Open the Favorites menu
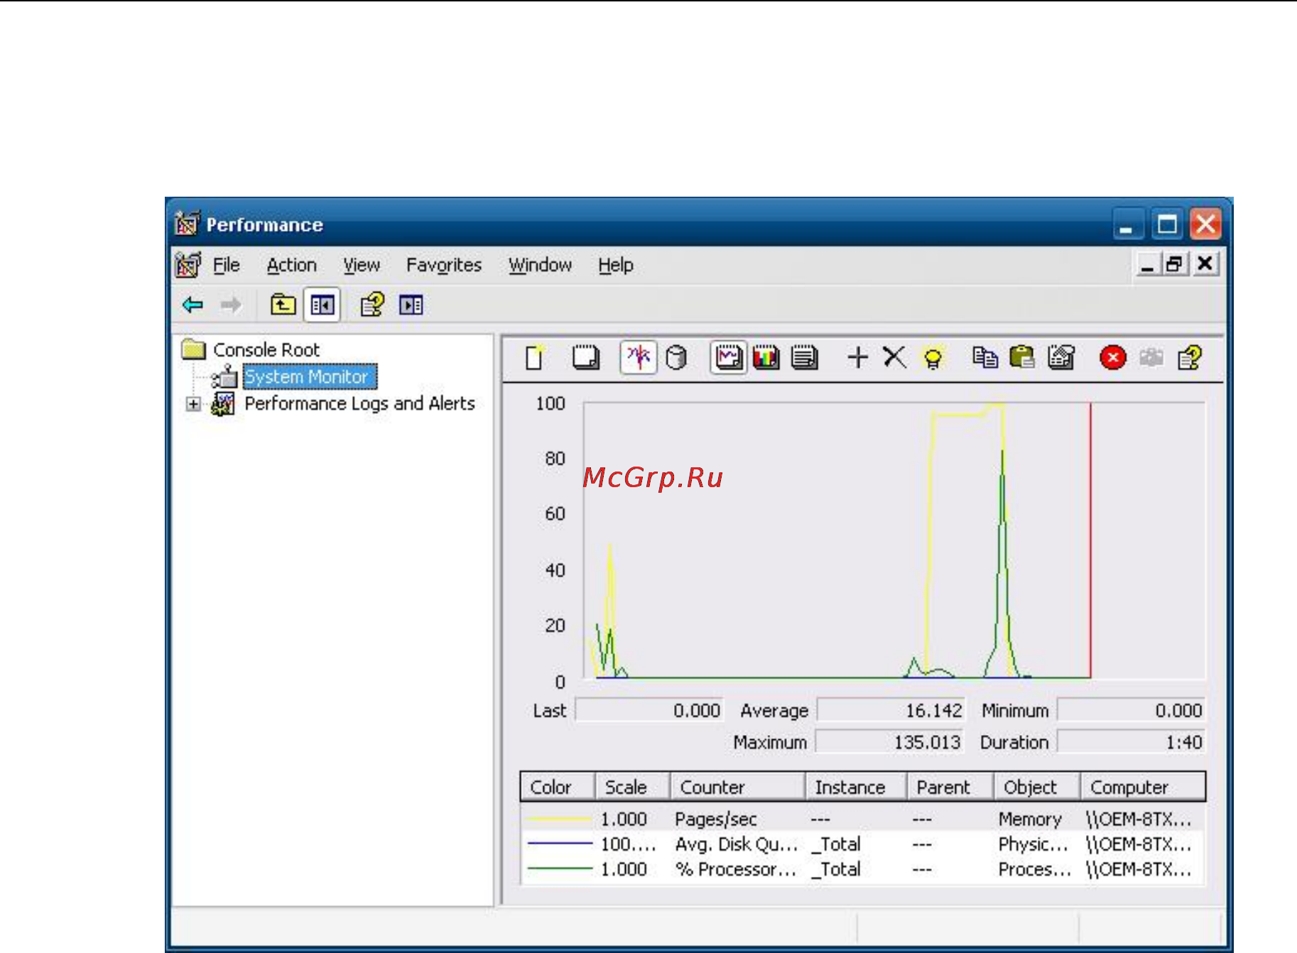Image resolution: width=1297 pixels, height=953 pixels. (444, 265)
